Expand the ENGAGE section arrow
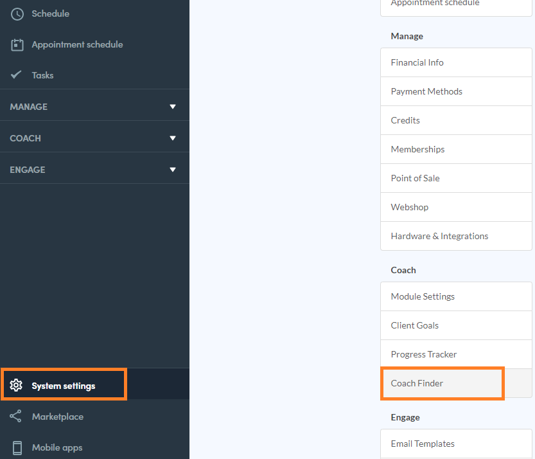The height and width of the screenshot is (459, 535). (173, 170)
